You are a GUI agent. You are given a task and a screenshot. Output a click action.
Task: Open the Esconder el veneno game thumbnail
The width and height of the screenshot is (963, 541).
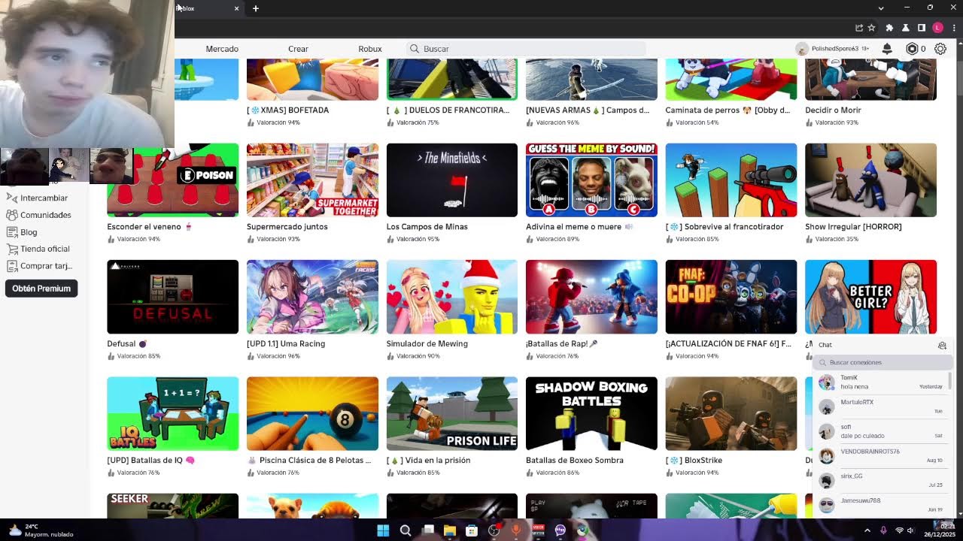(173, 180)
